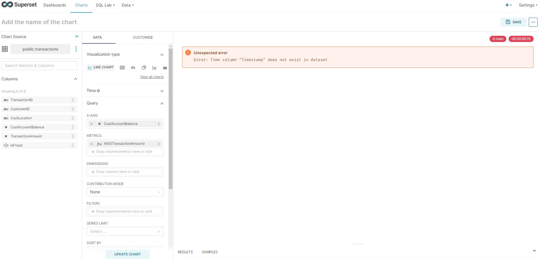Collapse the Query section
This screenshot has height=260, width=539.
[162, 104]
